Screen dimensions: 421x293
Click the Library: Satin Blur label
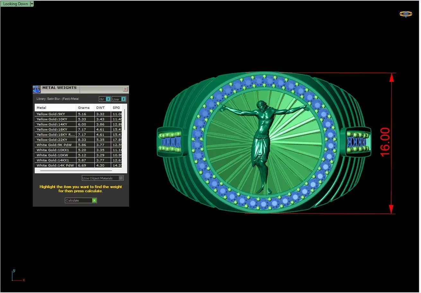pos(57,99)
